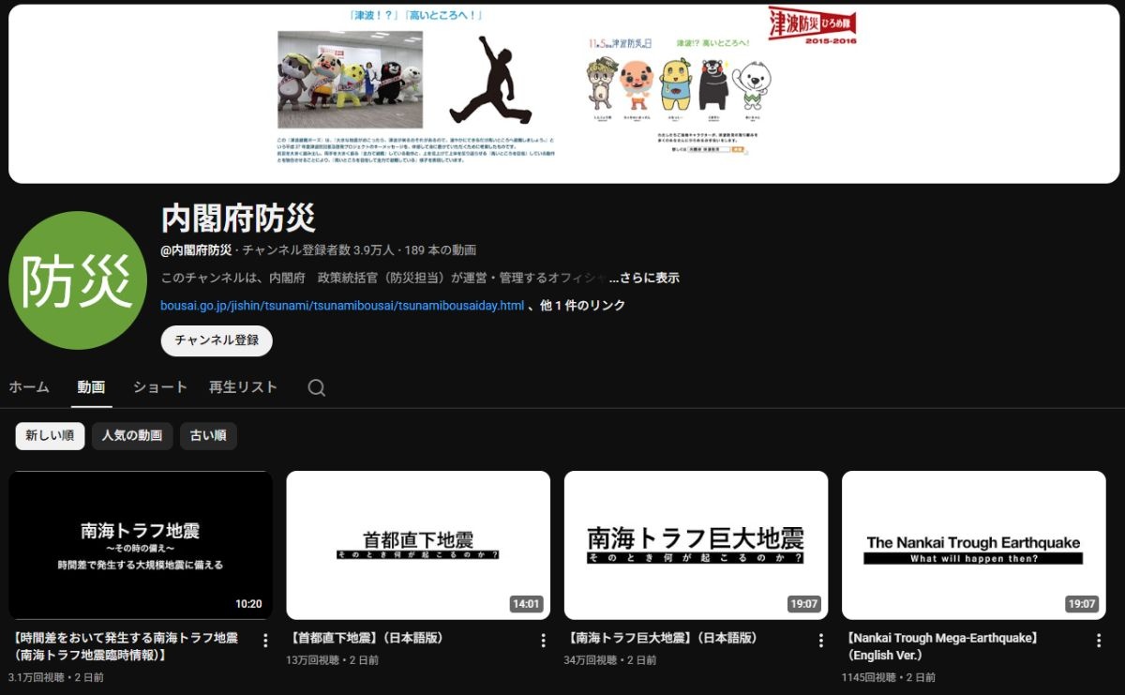Image resolution: width=1125 pixels, height=695 pixels.
Task: Select the 新しい順 sort chip
Action: tap(50, 435)
